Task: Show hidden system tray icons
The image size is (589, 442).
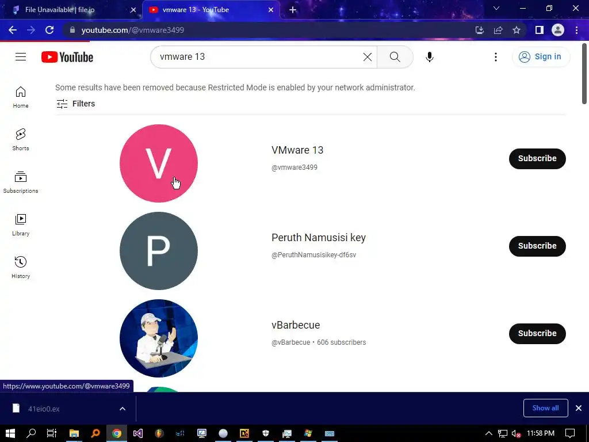Action: 489,433
